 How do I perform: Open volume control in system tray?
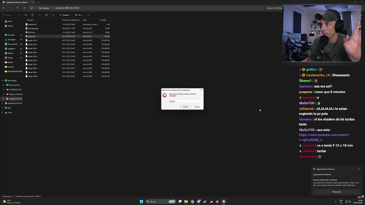pos(350,202)
